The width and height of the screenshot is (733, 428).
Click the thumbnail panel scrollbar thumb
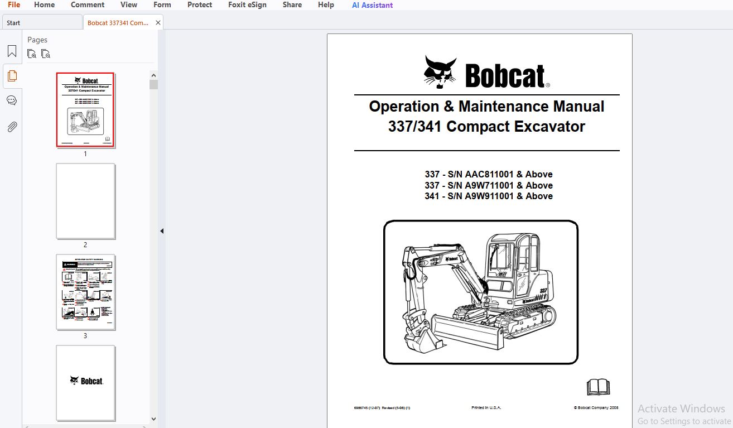(x=154, y=85)
